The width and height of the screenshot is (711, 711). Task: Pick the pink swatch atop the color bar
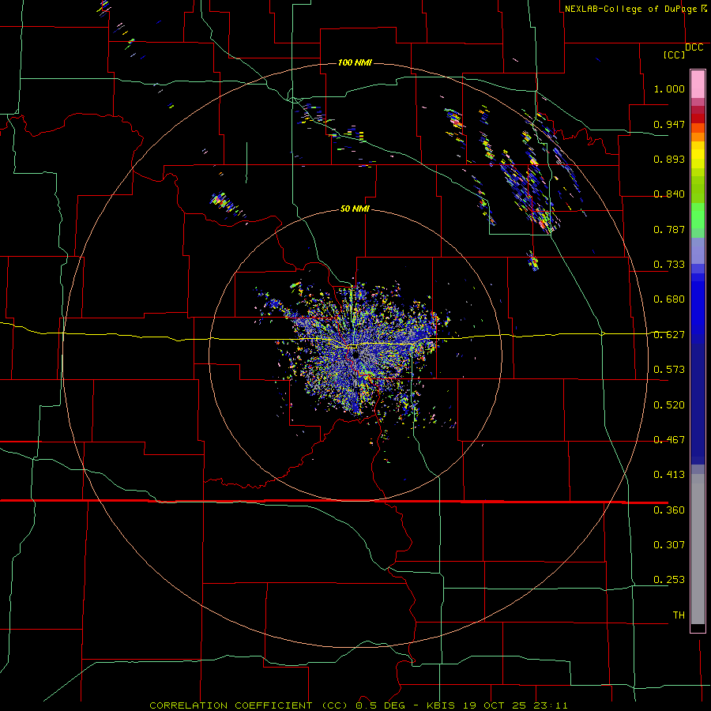(x=698, y=85)
